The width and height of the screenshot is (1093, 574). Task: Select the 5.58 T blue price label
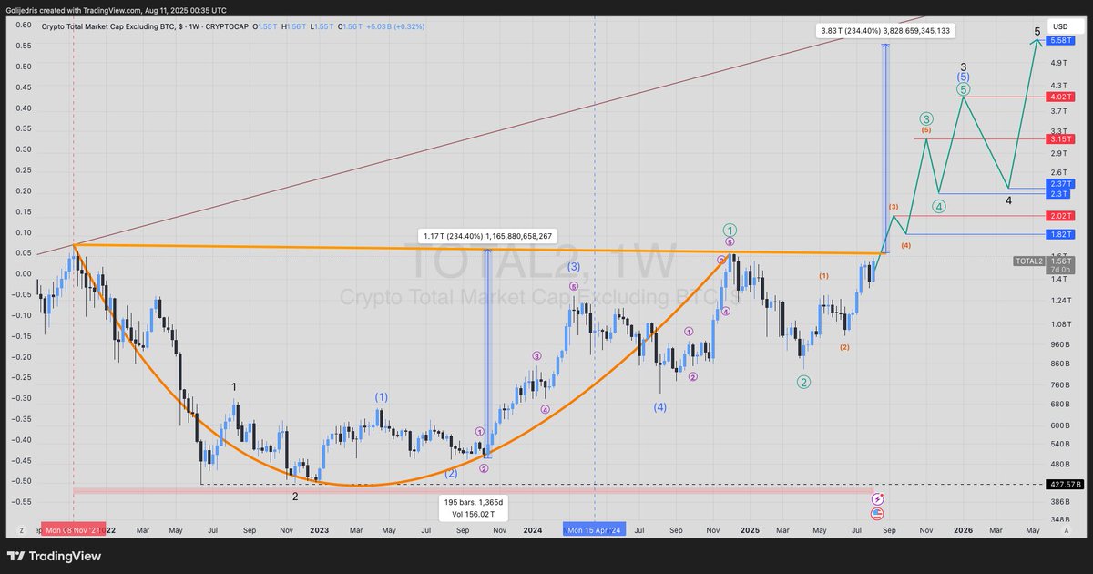tap(1060, 40)
